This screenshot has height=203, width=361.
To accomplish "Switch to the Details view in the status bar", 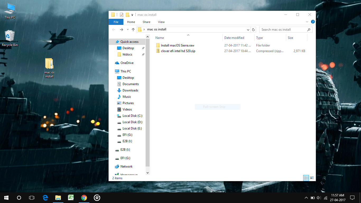I will point(306,178).
